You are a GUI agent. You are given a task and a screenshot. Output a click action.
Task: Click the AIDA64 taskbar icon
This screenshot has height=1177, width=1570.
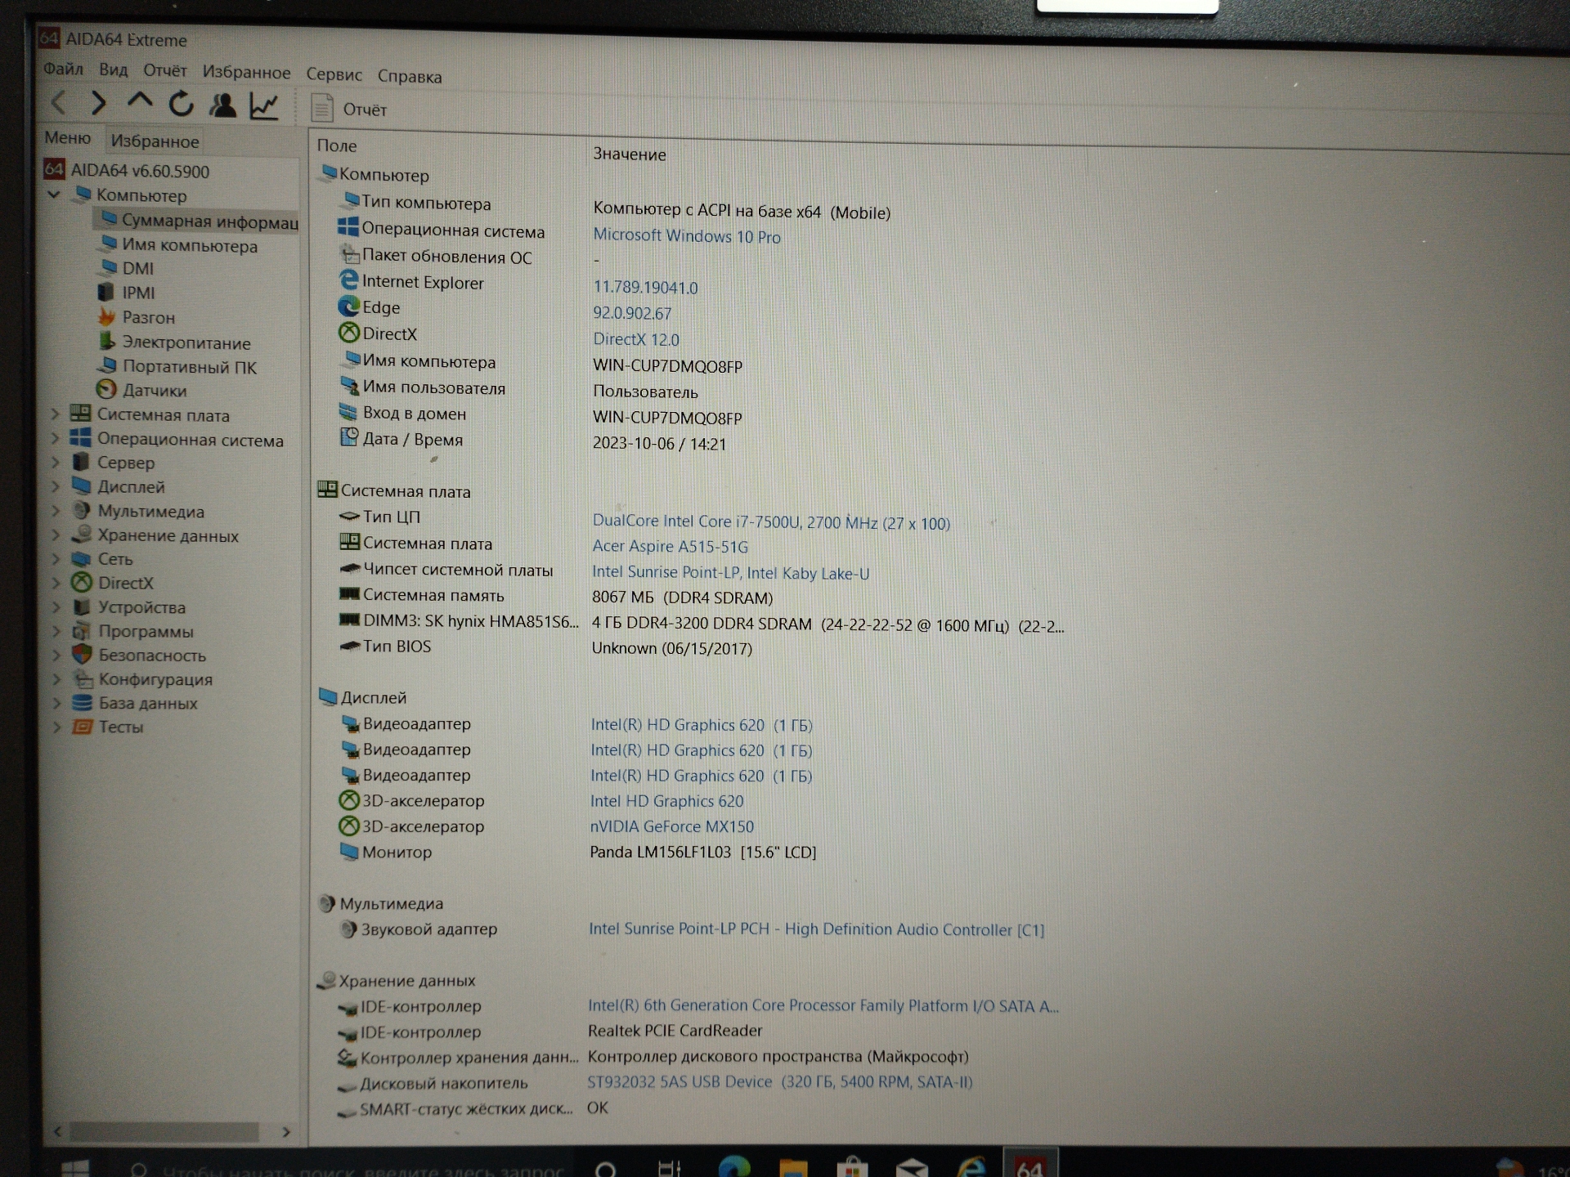click(x=1029, y=1165)
